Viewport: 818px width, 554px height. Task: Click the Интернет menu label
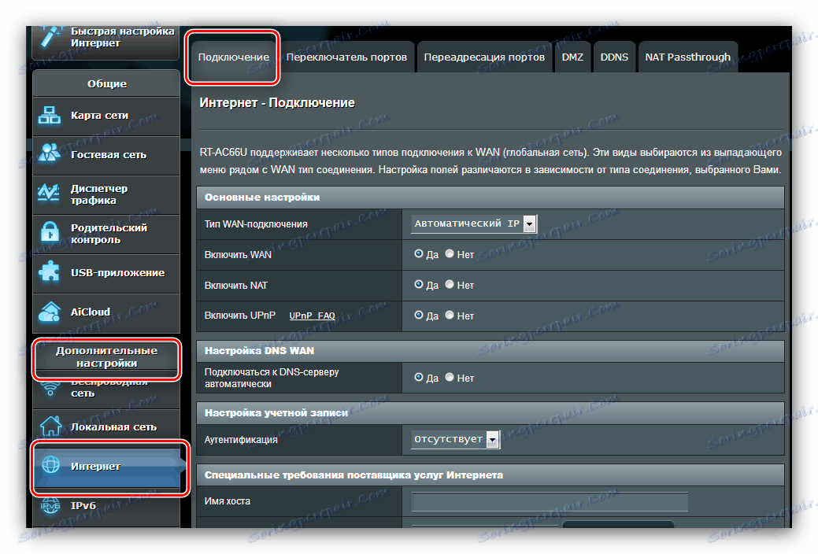tap(95, 466)
